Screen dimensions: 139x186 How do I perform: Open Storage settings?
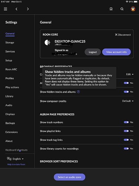tap(10, 42)
